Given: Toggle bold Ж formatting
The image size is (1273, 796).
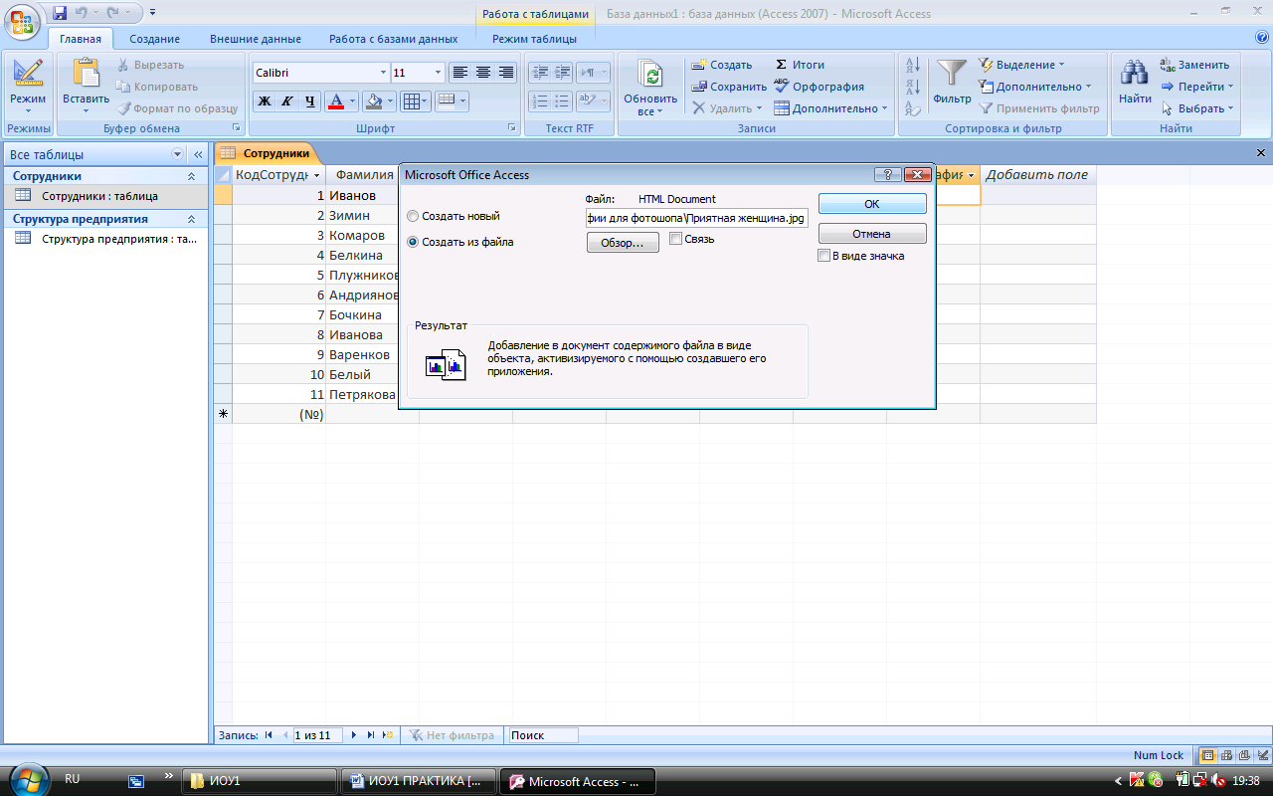Looking at the screenshot, I should click(264, 101).
